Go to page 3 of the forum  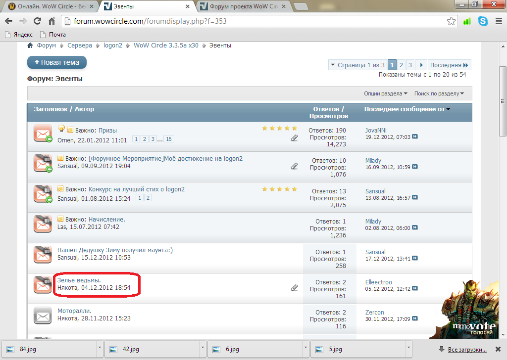[x=410, y=65]
